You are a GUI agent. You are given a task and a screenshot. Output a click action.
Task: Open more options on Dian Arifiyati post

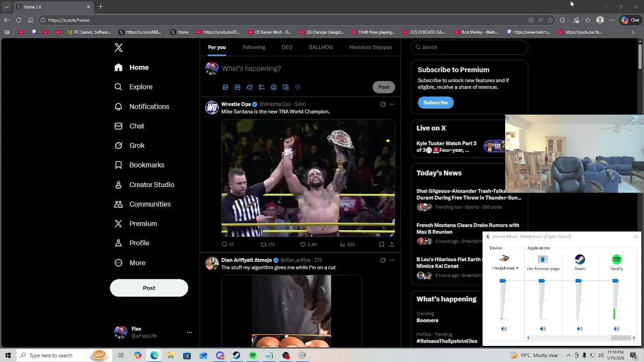pos(392,260)
